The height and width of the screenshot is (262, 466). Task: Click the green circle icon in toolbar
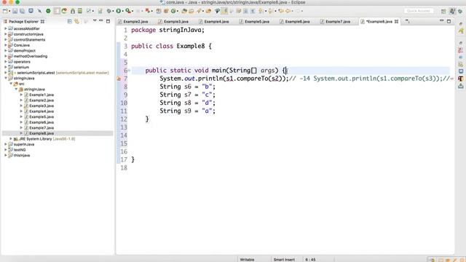(x=48, y=11)
